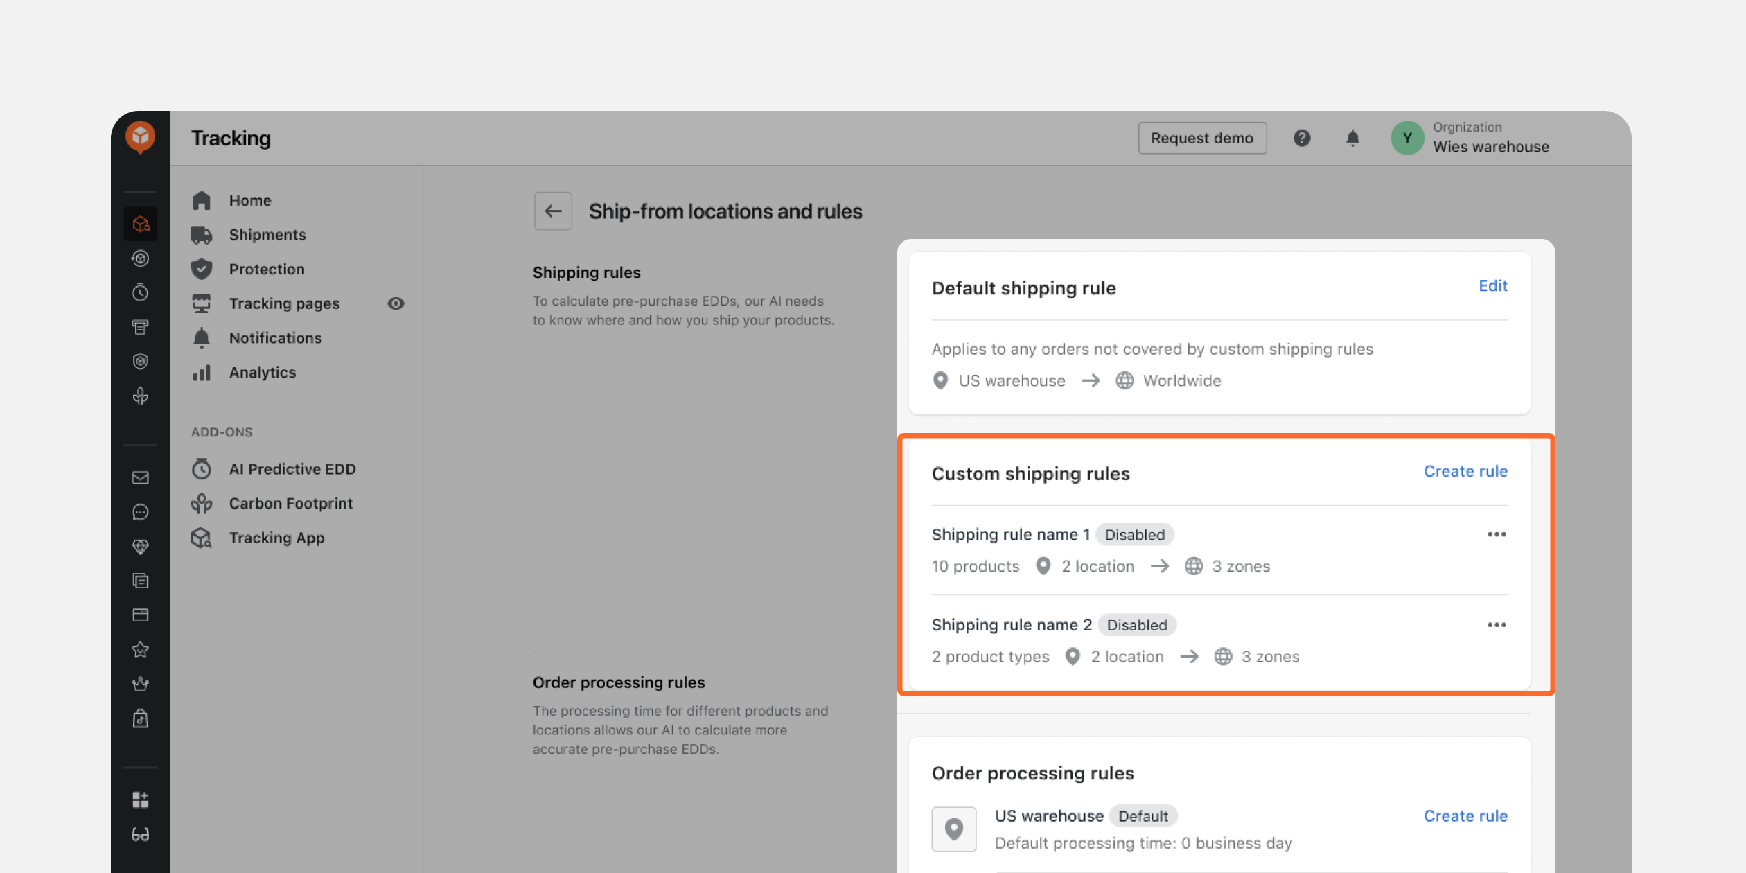Image resolution: width=1746 pixels, height=873 pixels.
Task: Open options menu for Shipping rule name 2
Action: click(1497, 624)
